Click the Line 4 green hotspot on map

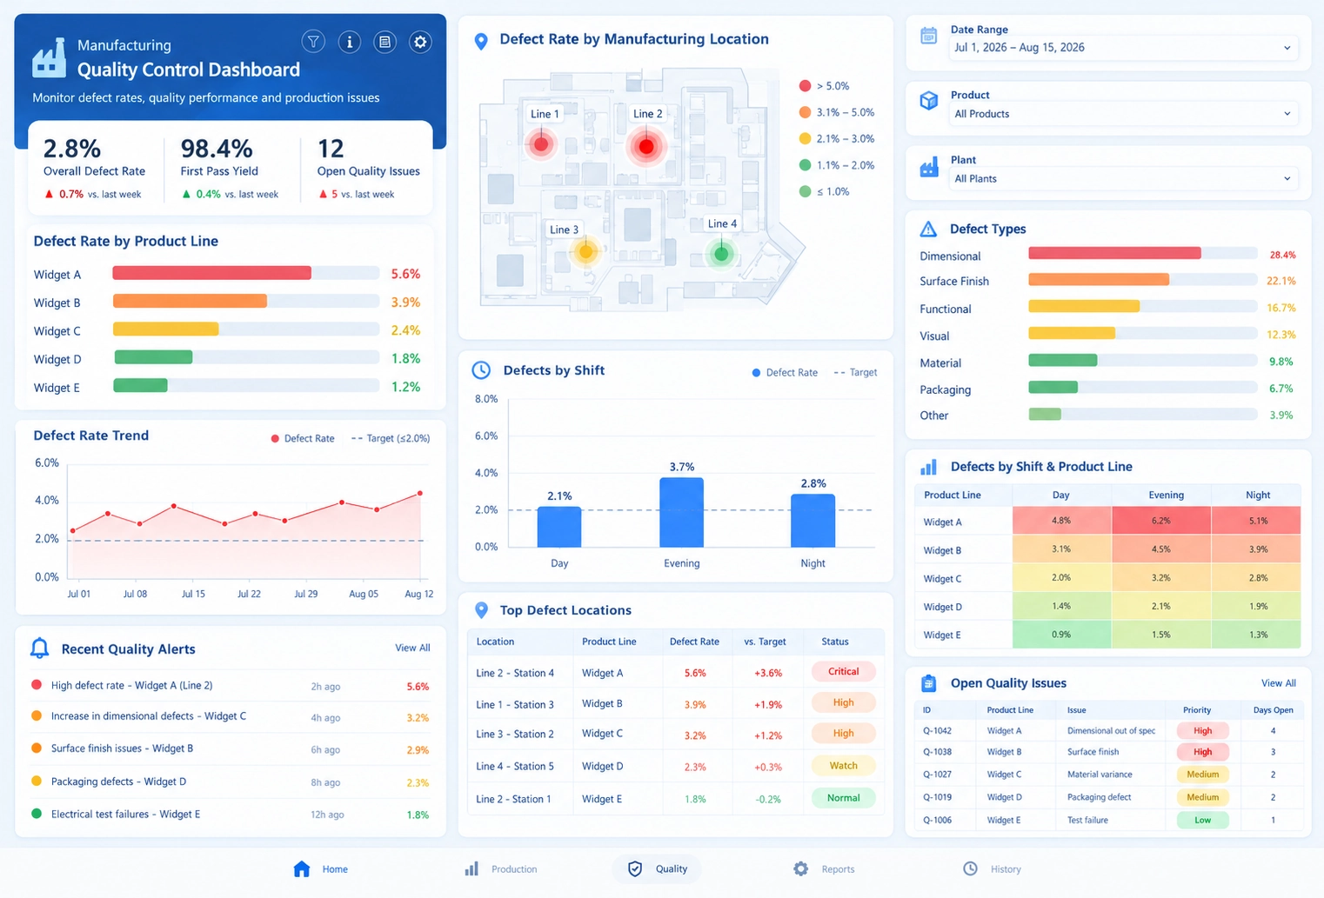(721, 254)
